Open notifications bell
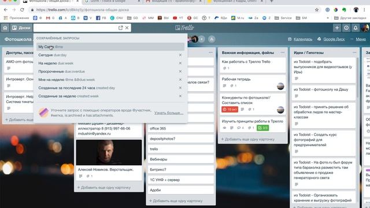Image resolution: width=370 pixels, height=208 pixels. [x=356, y=28]
